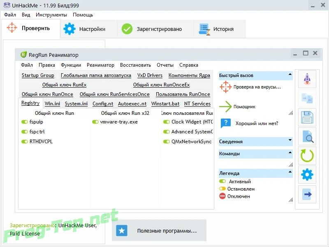Screen dimensions: 329x247
Task: Open RegRun Справка menu
Action: 189,65
